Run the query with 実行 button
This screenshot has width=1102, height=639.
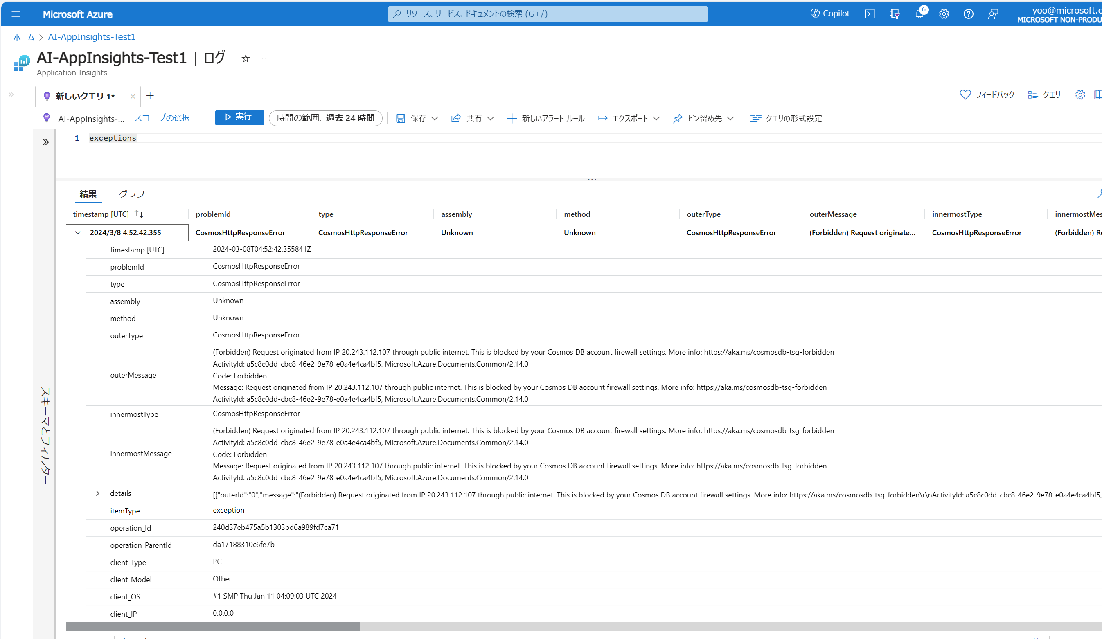point(239,117)
